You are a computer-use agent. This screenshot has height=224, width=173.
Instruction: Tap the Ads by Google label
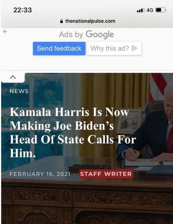coord(86,34)
